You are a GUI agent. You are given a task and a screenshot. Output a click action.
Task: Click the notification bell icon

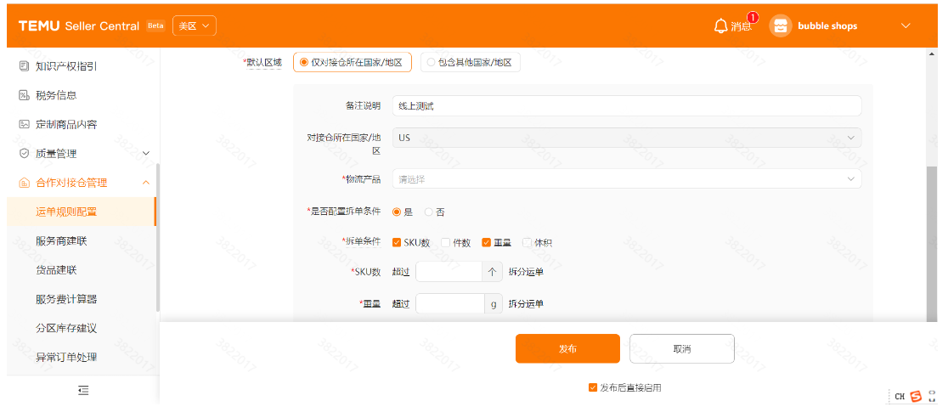click(720, 26)
